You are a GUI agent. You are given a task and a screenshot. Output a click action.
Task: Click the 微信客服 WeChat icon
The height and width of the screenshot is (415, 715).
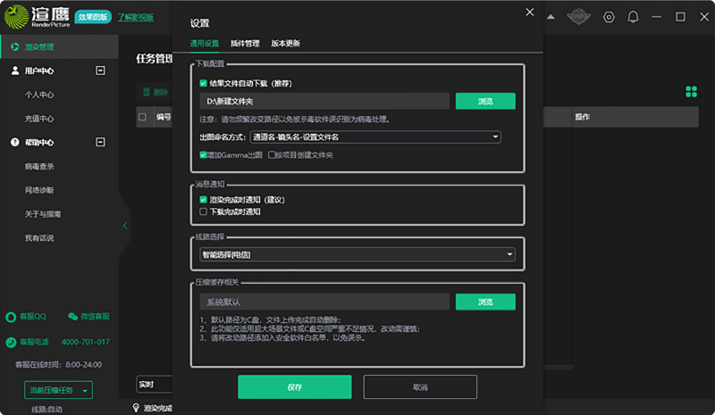click(72, 317)
